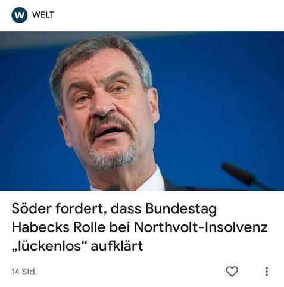Click 'Habecks Rolle' in the headline text
Viewport: 284px width, 287px height.
tap(58, 227)
